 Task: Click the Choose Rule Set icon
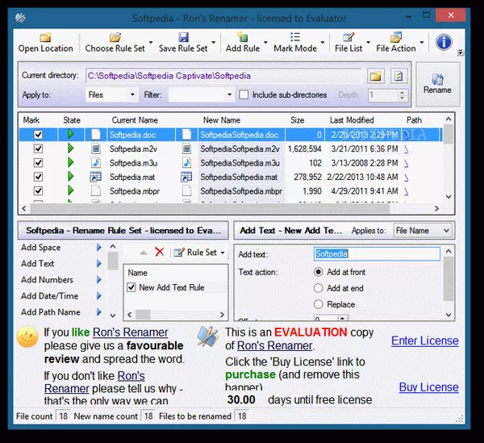pos(115,37)
